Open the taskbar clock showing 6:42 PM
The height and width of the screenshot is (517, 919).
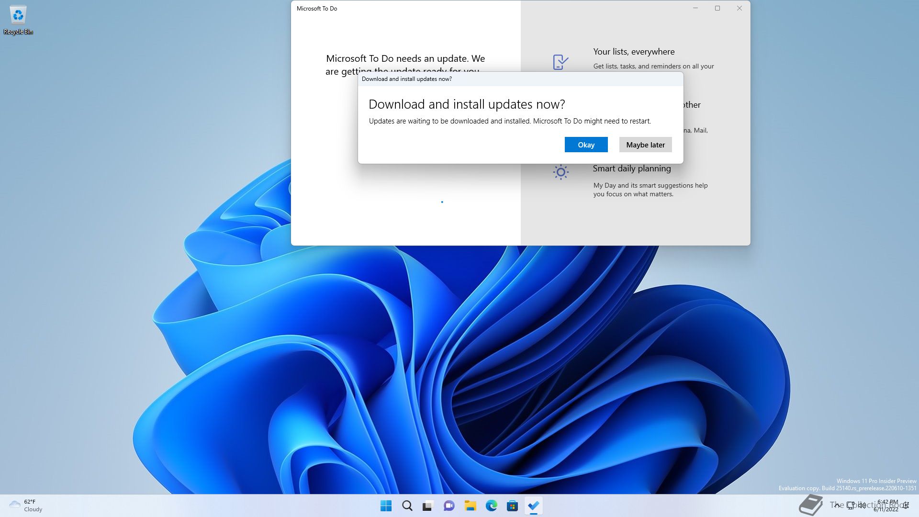click(x=887, y=506)
